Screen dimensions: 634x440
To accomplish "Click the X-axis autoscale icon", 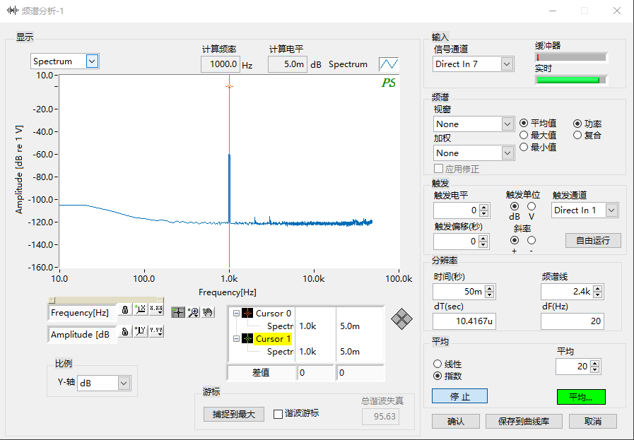I will [141, 309].
